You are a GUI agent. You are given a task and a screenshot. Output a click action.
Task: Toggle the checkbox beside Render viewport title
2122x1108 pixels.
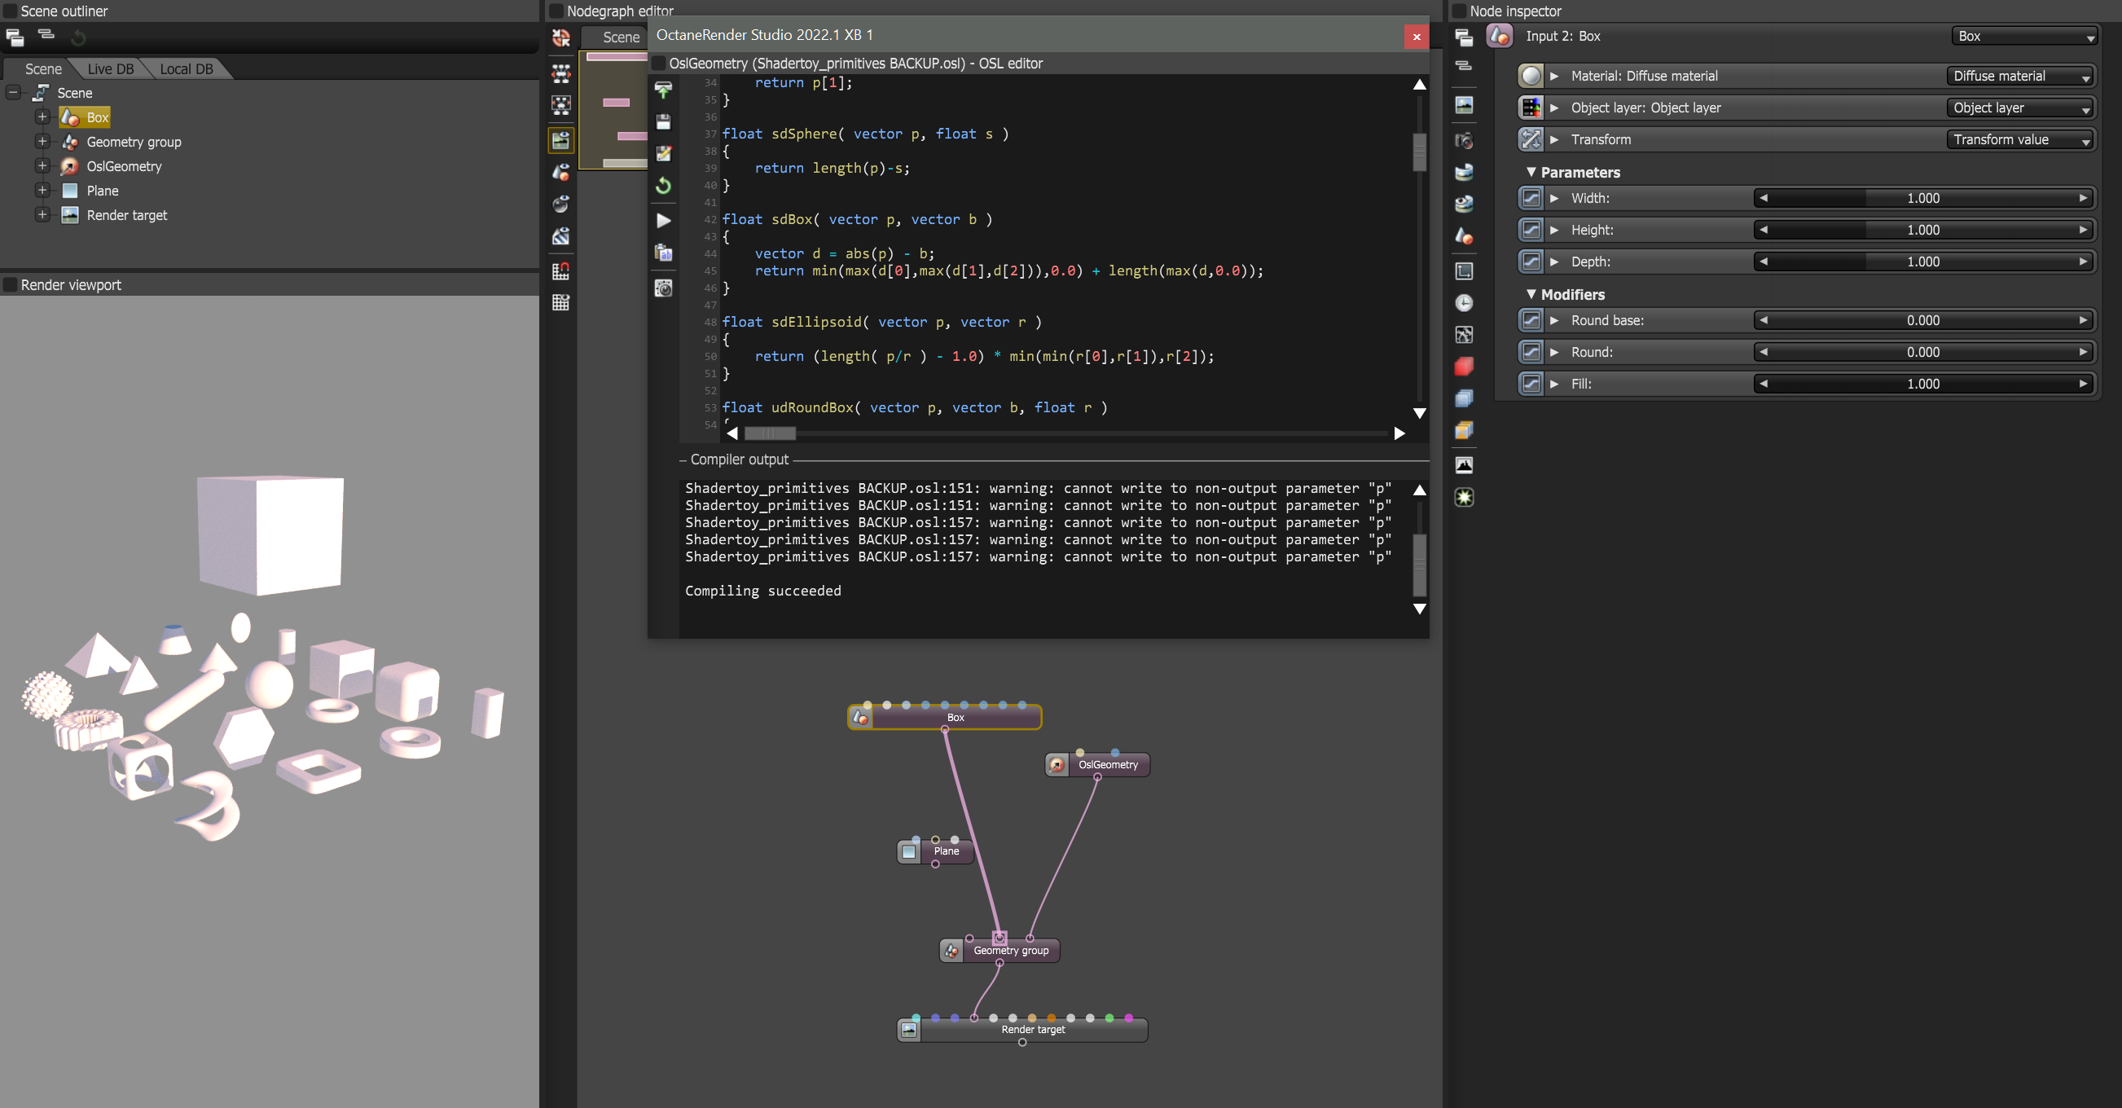pos(11,285)
